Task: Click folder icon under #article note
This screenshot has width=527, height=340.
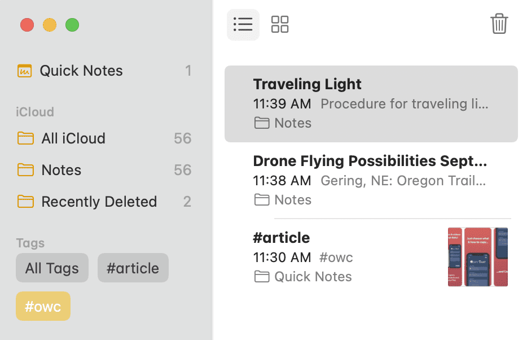Action: 262,277
